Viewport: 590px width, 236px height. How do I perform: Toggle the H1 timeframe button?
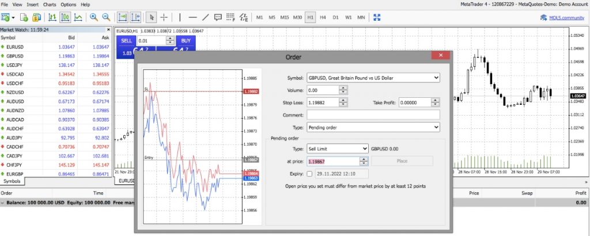pos(311,17)
